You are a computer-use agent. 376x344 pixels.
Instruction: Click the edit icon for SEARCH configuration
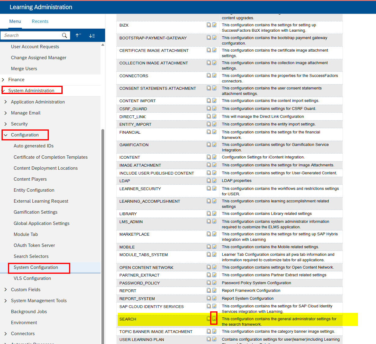214,319
